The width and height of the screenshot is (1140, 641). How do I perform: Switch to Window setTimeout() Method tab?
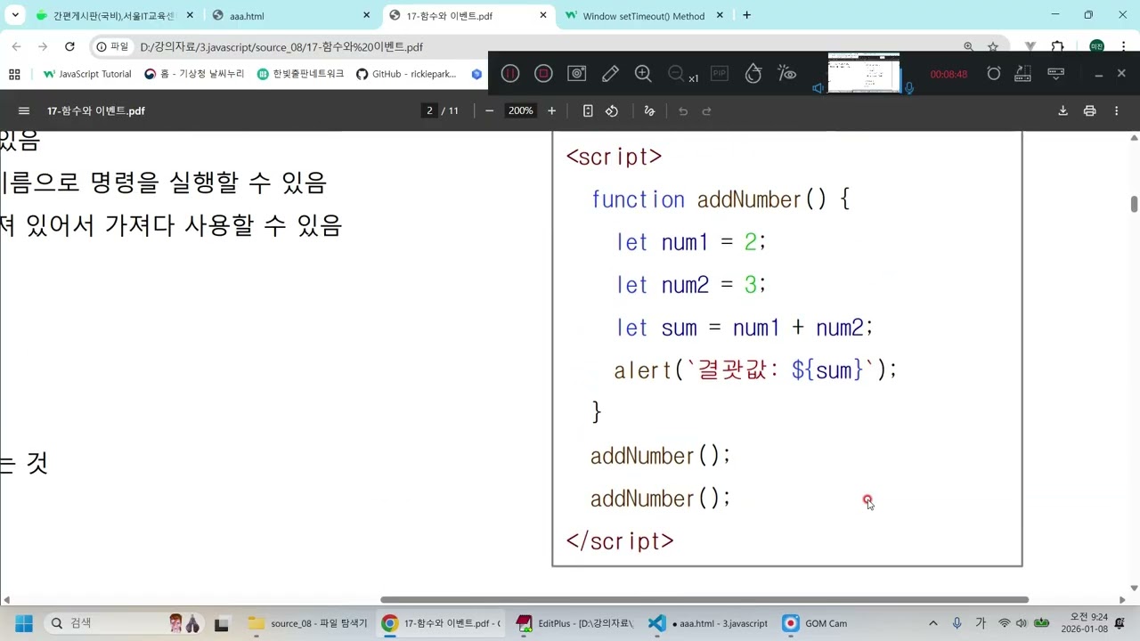pyautogui.click(x=645, y=16)
